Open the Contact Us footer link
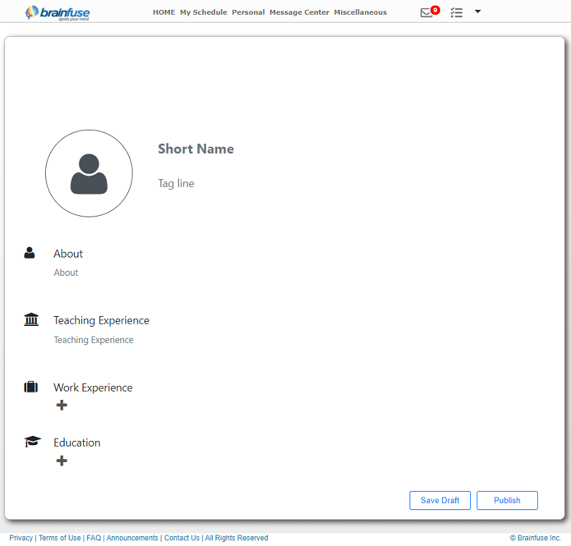 tap(182, 538)
